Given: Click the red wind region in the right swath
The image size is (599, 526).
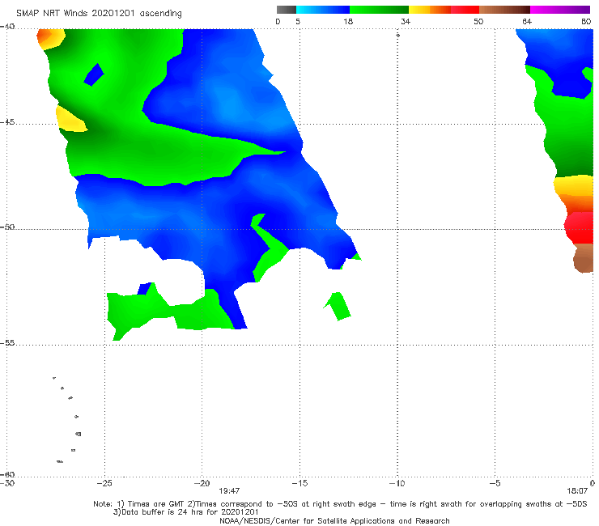Looking at the screenshot, I should point(580,228).
